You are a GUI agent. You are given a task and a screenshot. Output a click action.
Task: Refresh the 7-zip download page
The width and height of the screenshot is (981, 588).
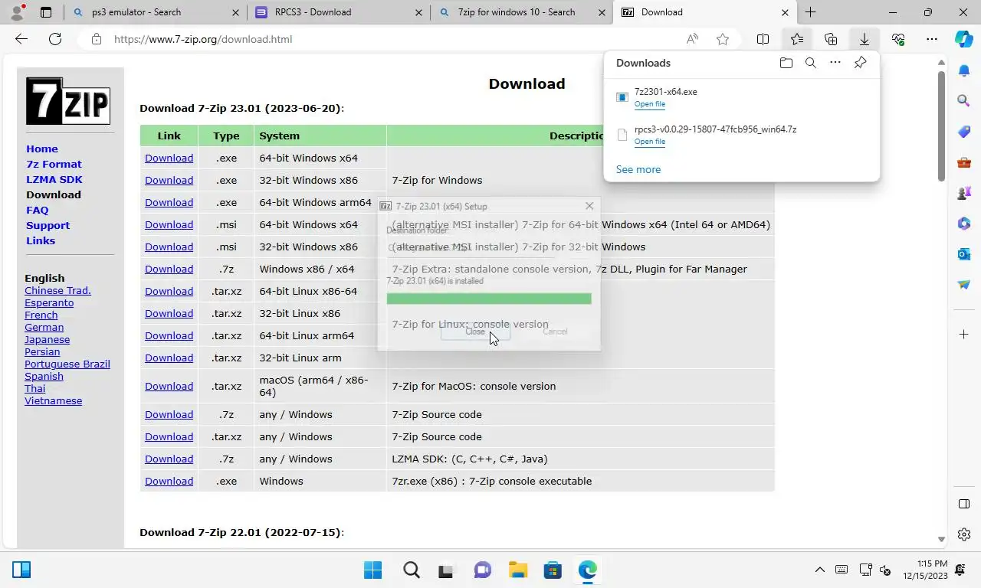point(55,39)
